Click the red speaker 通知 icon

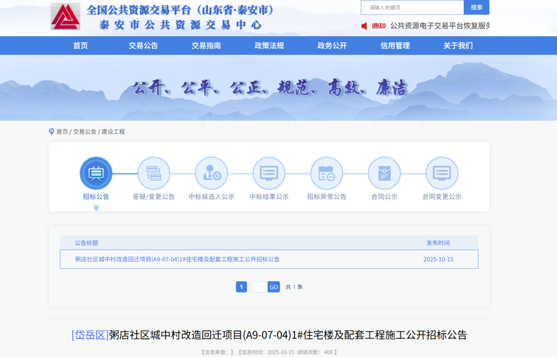point(364,26)
